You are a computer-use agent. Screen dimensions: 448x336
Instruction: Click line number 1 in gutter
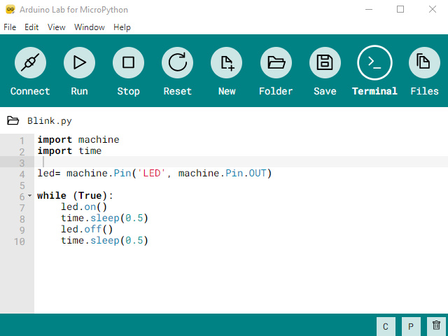tap(22, 141)
